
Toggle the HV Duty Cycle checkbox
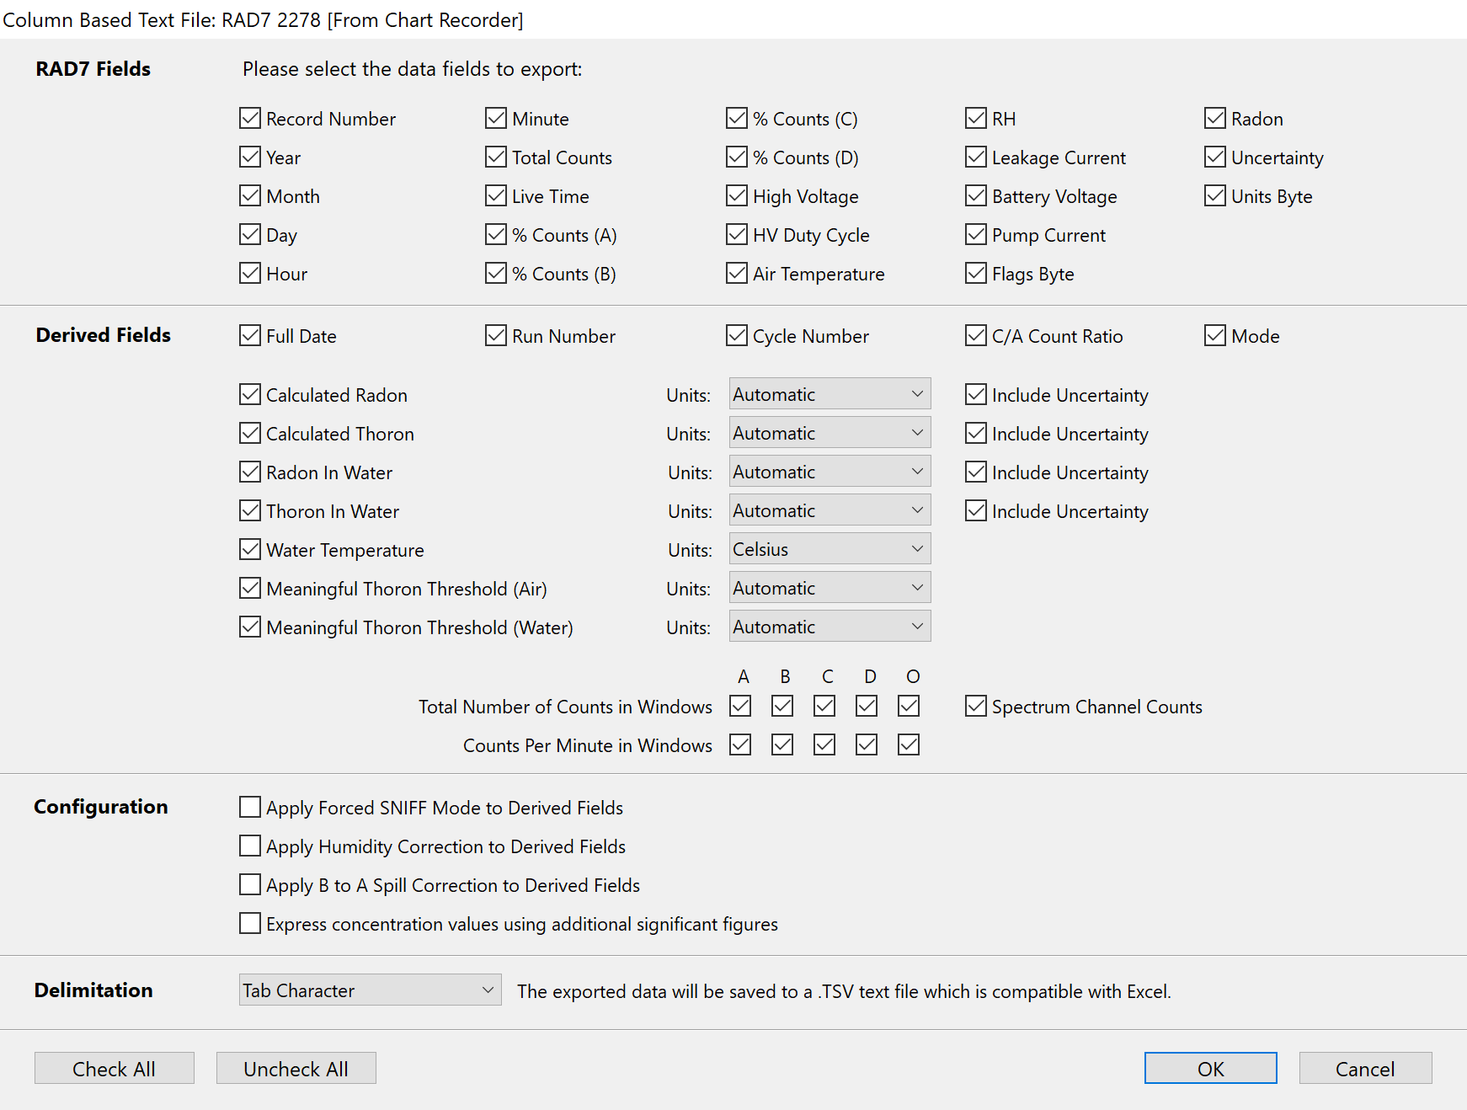(x=737, y=235)
